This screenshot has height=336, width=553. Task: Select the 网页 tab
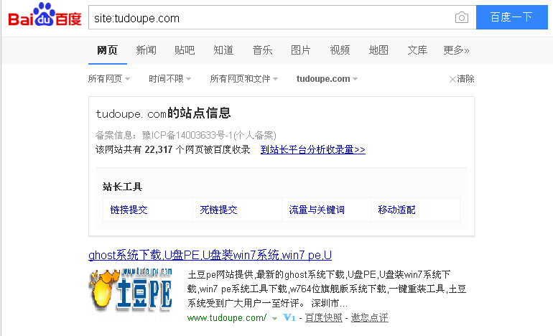[x=107, y=50]
